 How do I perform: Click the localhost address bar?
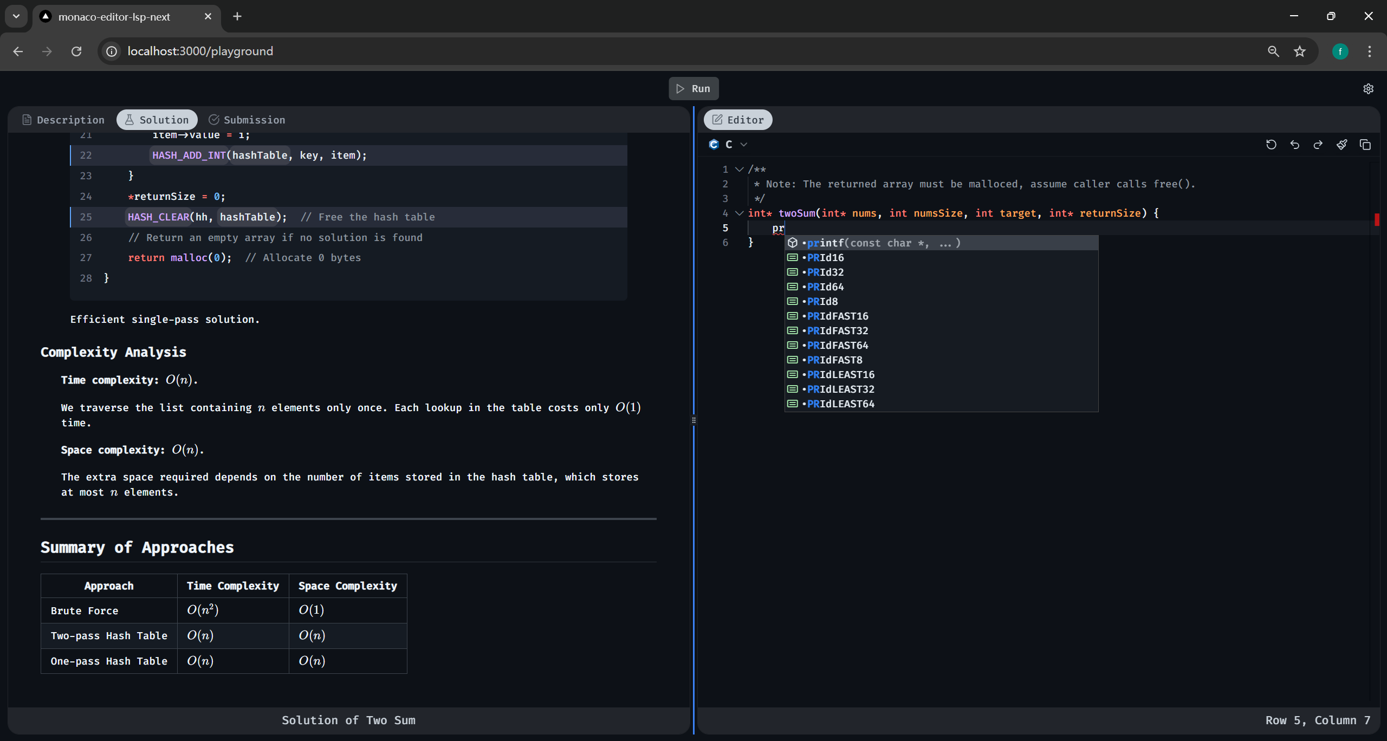click(x=650, y=51)
